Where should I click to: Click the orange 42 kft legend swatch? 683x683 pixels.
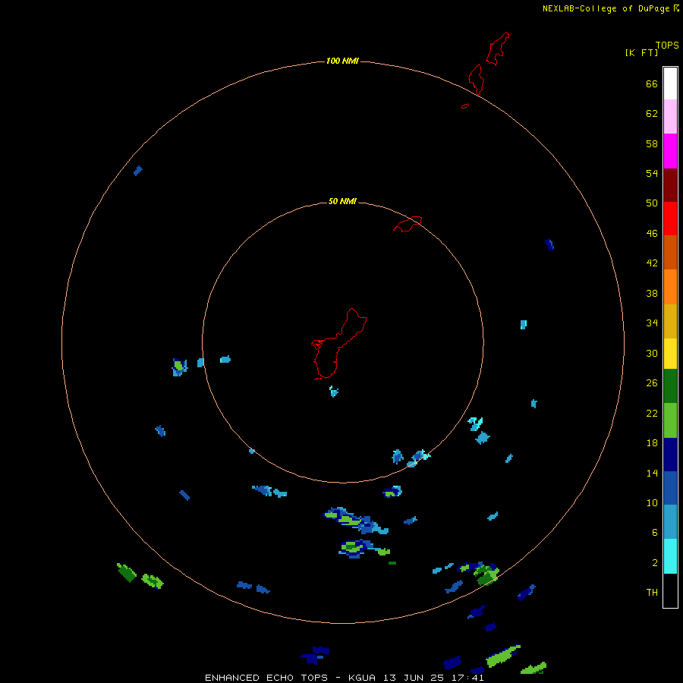670,287
